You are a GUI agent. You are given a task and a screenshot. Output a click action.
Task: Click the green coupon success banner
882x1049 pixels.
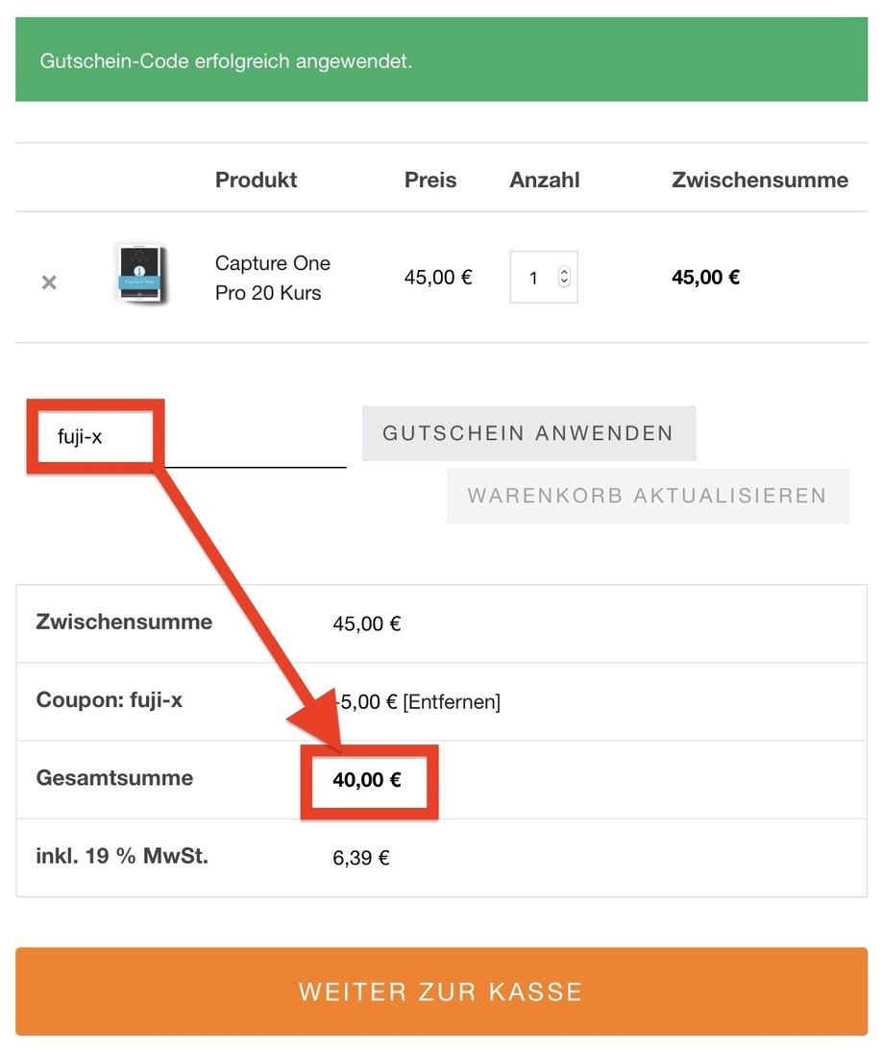point(441,61)
